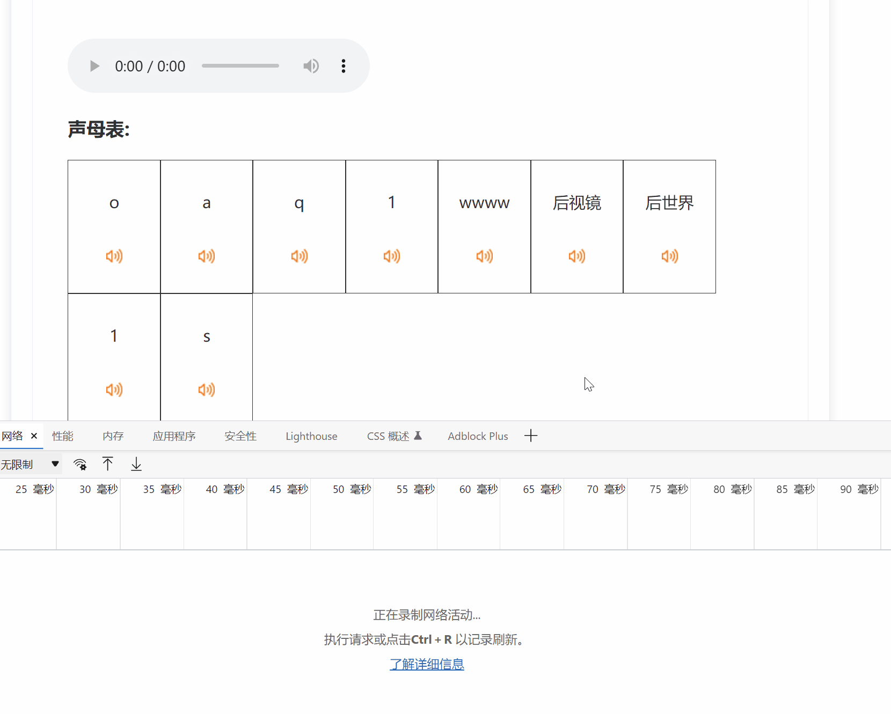
Task: Switch to the 性能 panel
Action: click(x=63, y=436)
